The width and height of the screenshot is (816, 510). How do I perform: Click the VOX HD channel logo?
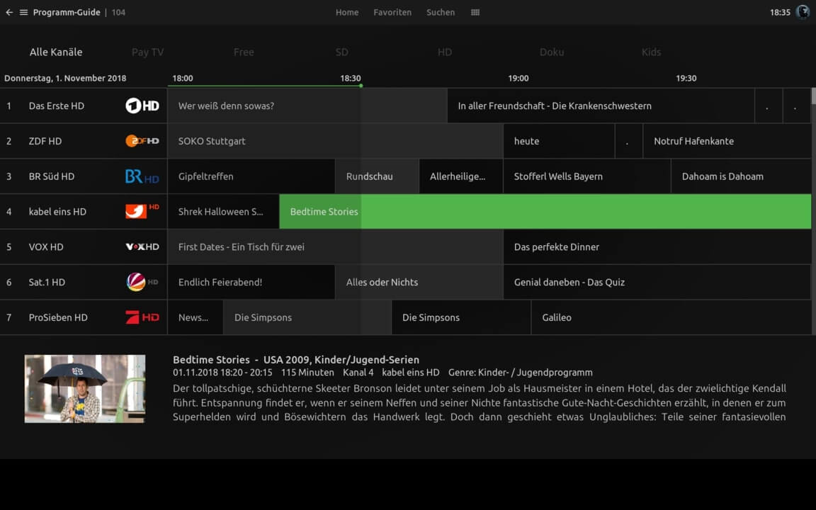click(x=142, y=246)
